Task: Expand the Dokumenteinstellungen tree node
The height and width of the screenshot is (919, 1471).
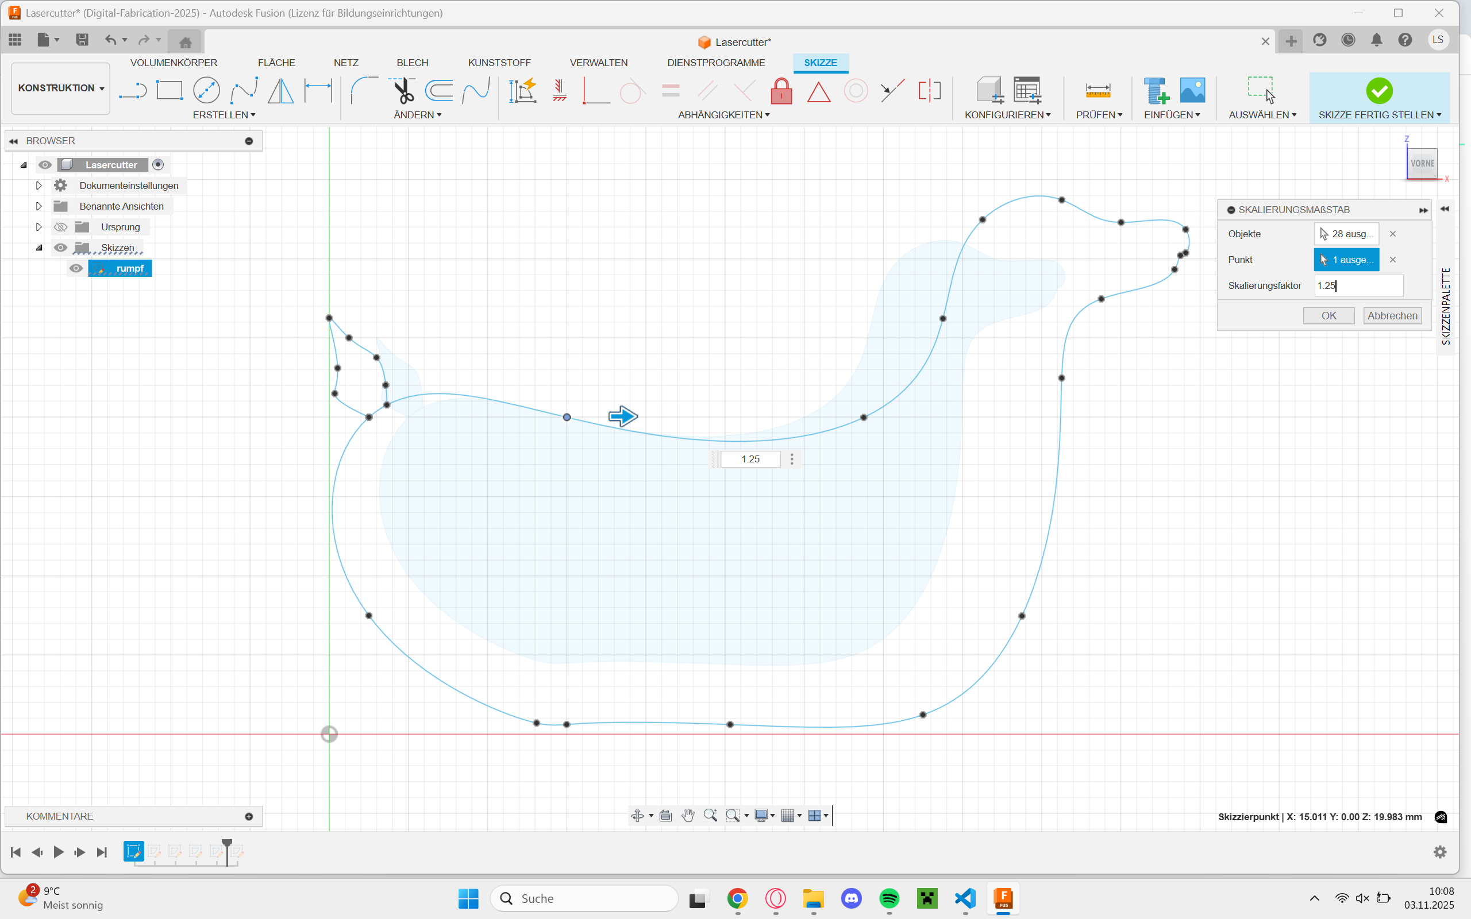Action: click(39, 186)
